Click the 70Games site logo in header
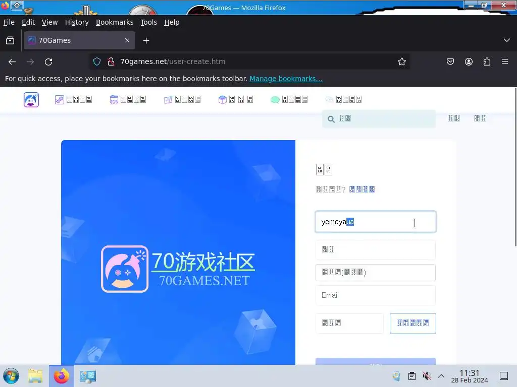Viewport: 517px width, 387px height. (x=31, y=100)
